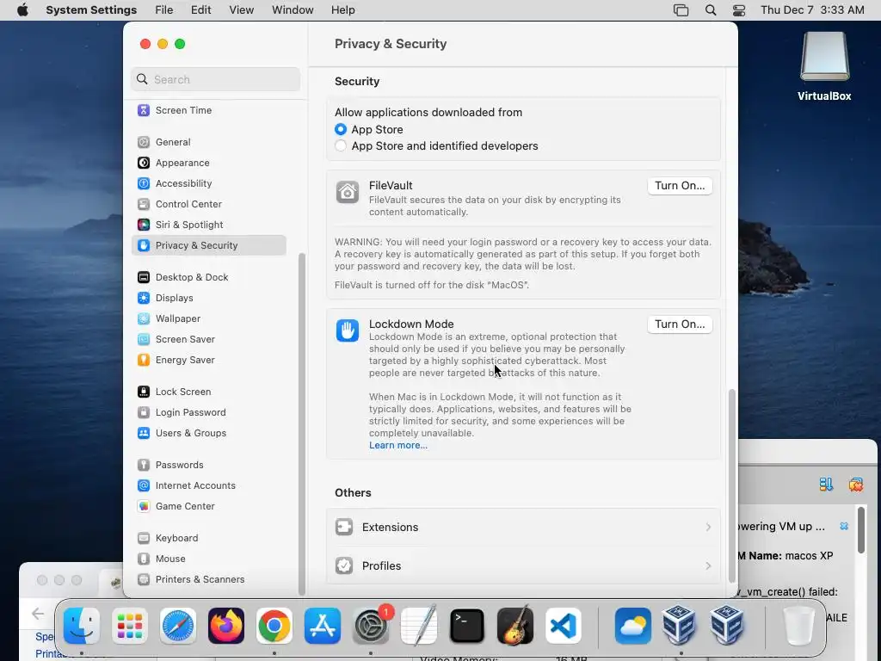Dismiss the Powering VM up notification in VirtualBox
Viewport: 881px width, 661px height.
click(x=844, y=526)
